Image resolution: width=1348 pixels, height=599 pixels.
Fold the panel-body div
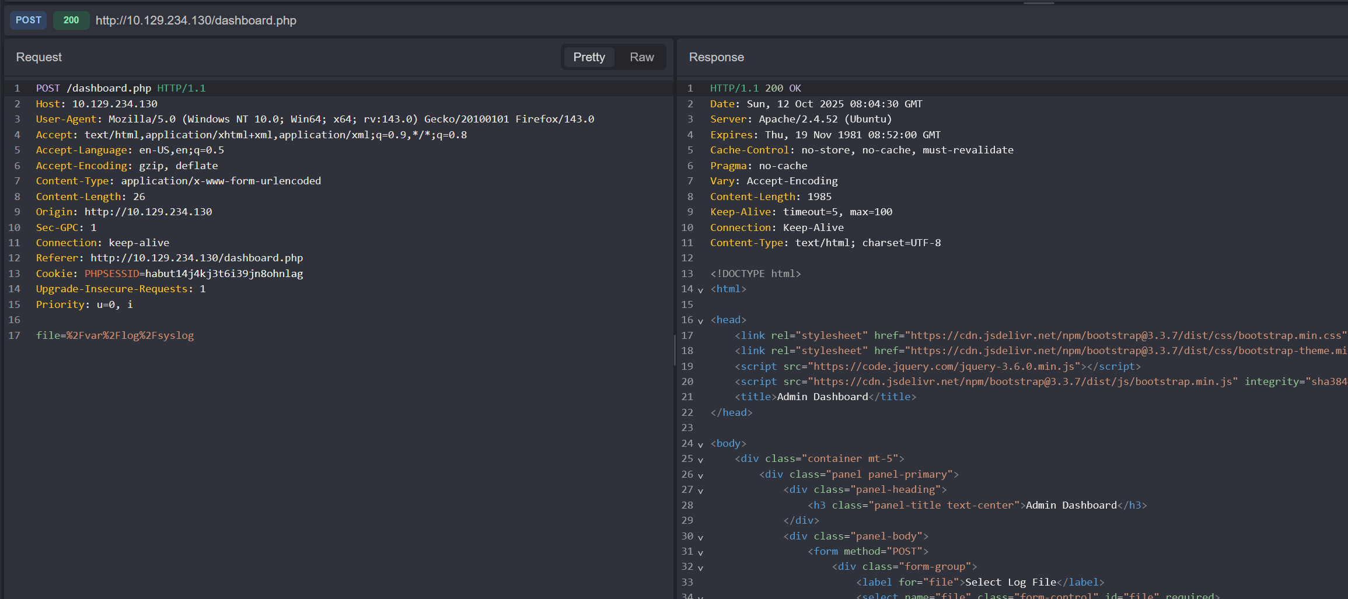(700, 537)
